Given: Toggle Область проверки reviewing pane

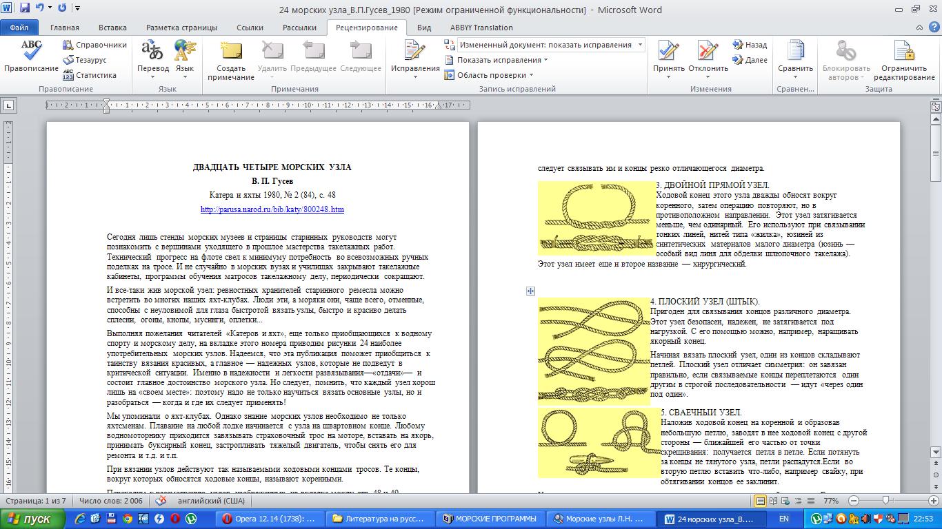Looking at the screenshot, I should [491, 75].
